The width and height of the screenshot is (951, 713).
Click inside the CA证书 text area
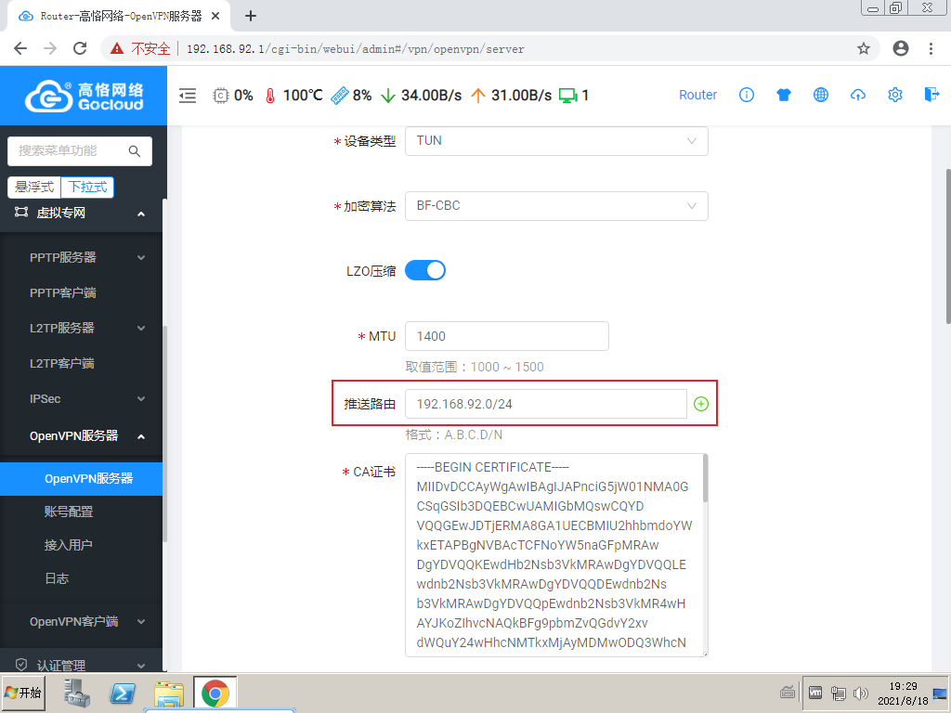point(556,555)
